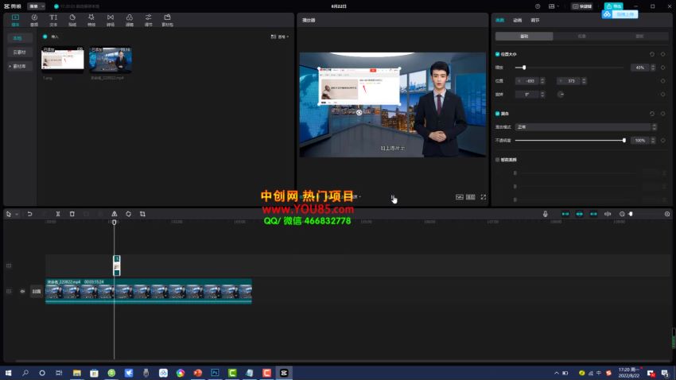Open the Effects tab with the star icon
The height and width of the screenshot is (380, 676).
[x=91, y=20]
